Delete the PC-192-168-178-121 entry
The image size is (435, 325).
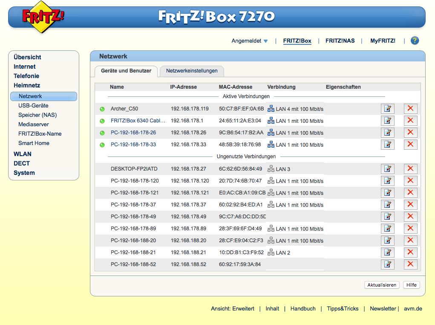click(410, 192)
